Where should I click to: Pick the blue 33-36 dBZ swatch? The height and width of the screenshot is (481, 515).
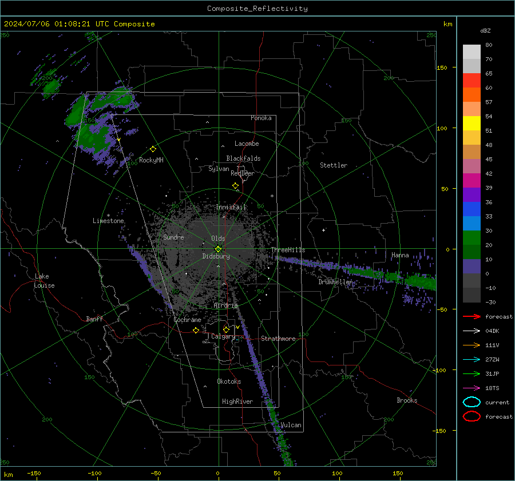pyautogui.click(x=472, y=209)
